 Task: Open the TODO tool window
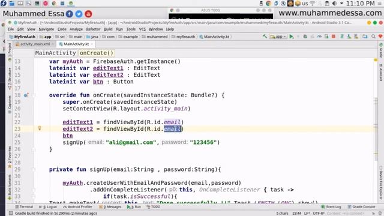[x=154, y=207]
